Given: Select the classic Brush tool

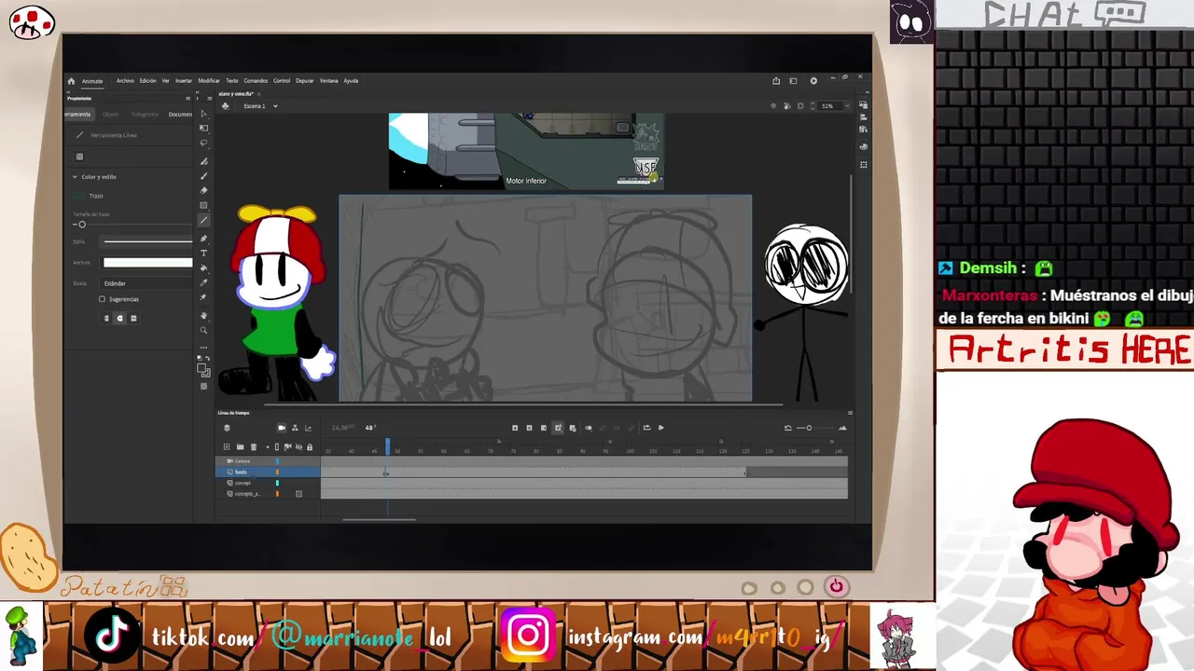Looking at the screenshot, I should (204, 175).
